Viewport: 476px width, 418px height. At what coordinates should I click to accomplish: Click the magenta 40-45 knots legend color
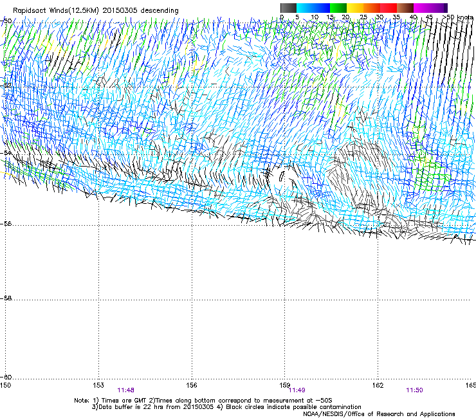[x=422, y=8]
